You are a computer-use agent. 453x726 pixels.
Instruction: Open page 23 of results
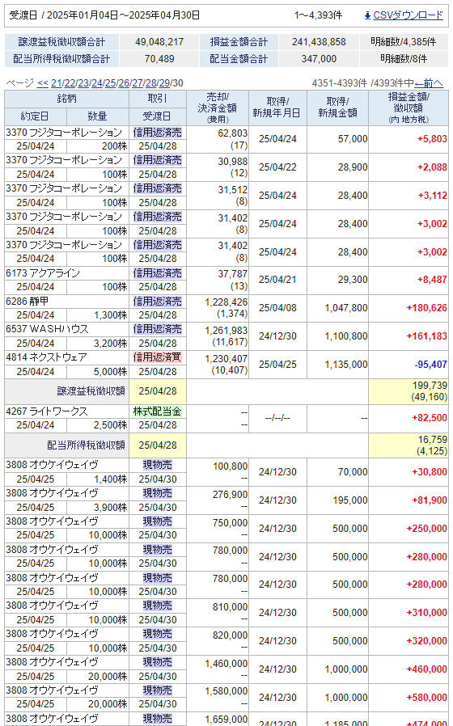(x=83, y=83)
